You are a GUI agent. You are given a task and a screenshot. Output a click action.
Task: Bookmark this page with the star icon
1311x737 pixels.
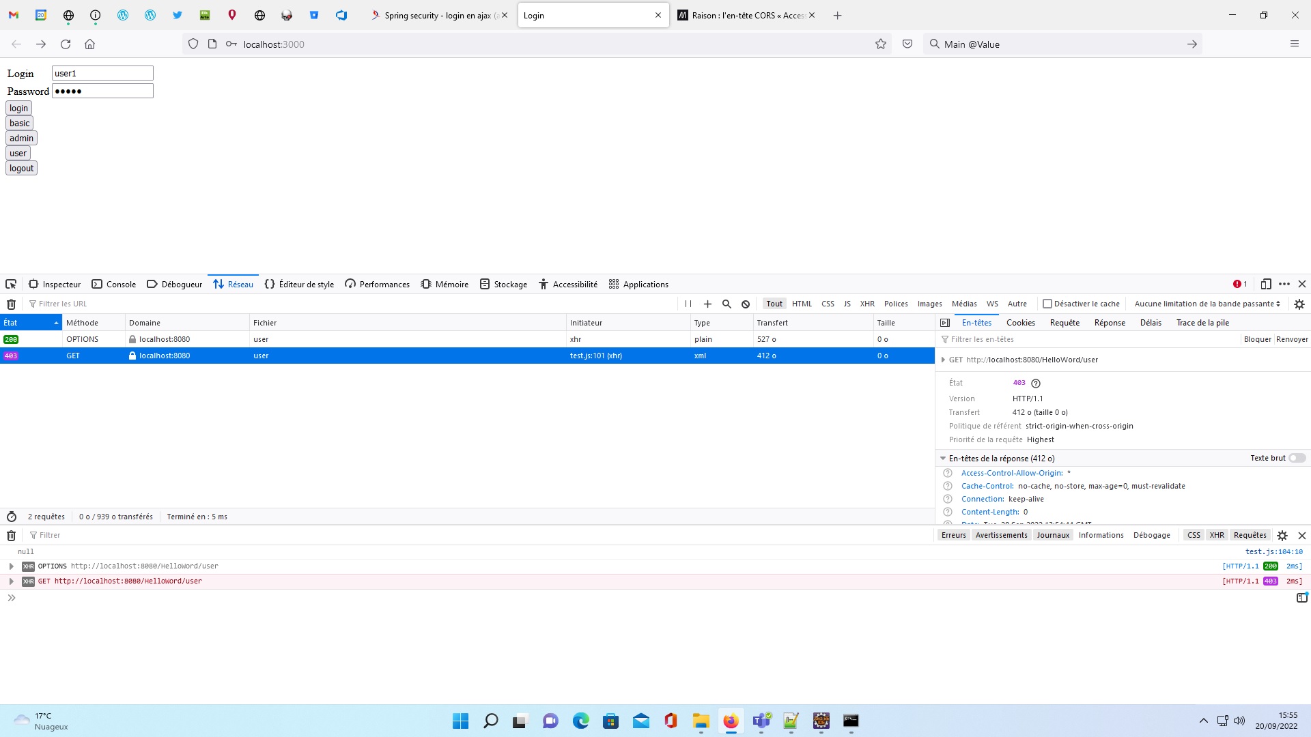(x=881, y=44)
